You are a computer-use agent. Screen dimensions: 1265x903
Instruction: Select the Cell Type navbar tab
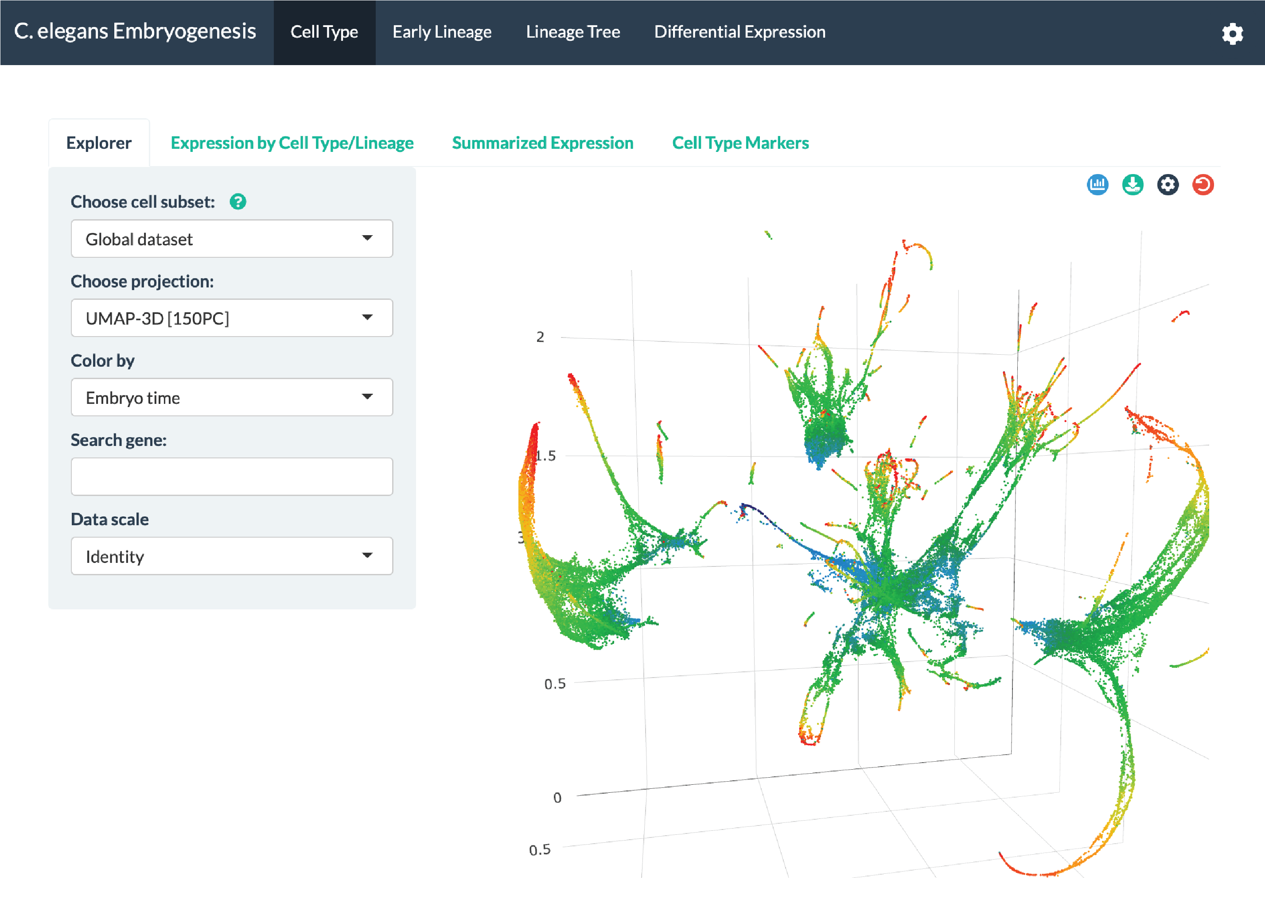tap(324, 32)
